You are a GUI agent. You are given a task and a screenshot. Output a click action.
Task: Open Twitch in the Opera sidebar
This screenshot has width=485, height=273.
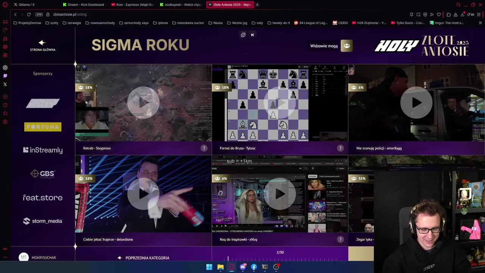pyautogui.click(x=5, y=76)
